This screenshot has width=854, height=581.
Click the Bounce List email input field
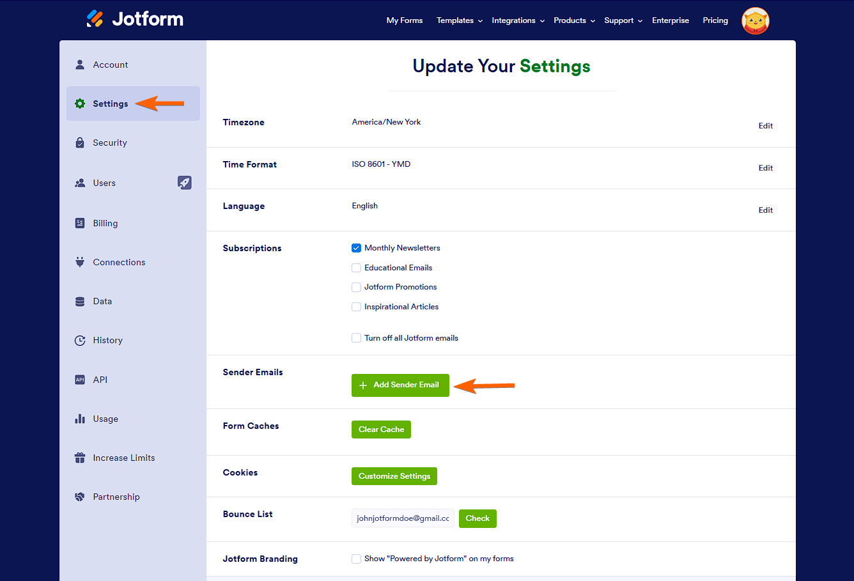point(403,518)
